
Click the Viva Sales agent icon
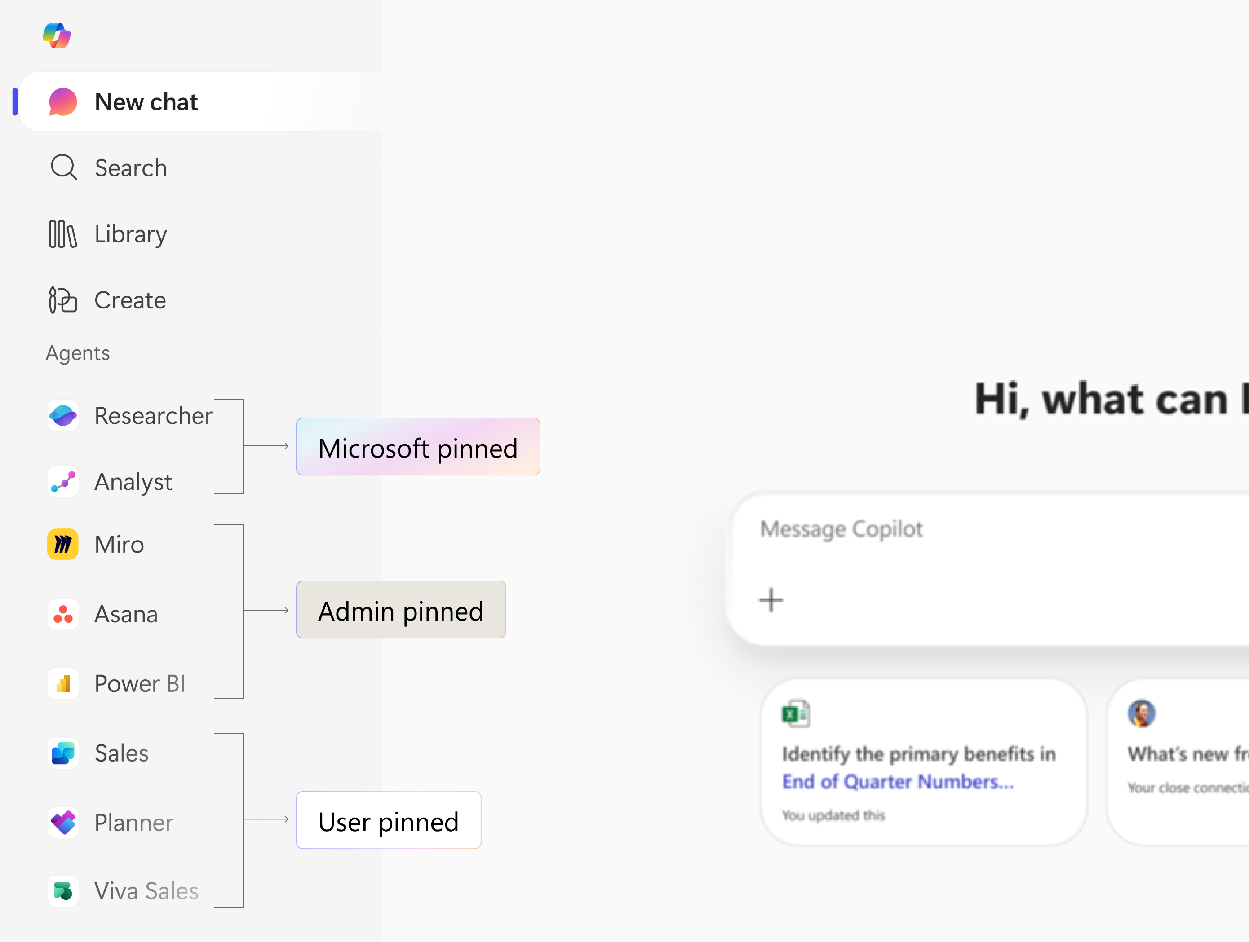tap(63, 891)
